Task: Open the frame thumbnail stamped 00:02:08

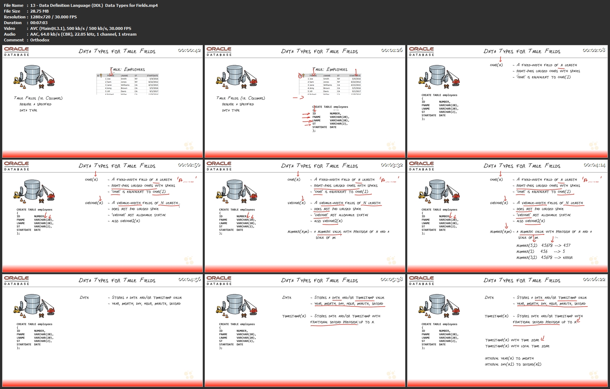Action: pyautogui.click(x=507, y=101)
